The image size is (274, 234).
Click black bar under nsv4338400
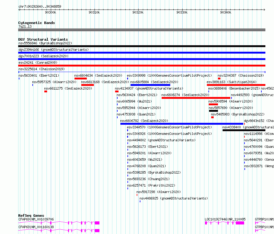coord(244,130)
